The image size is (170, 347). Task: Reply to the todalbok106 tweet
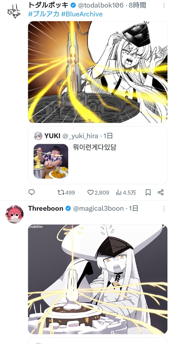tap(32, 192)
